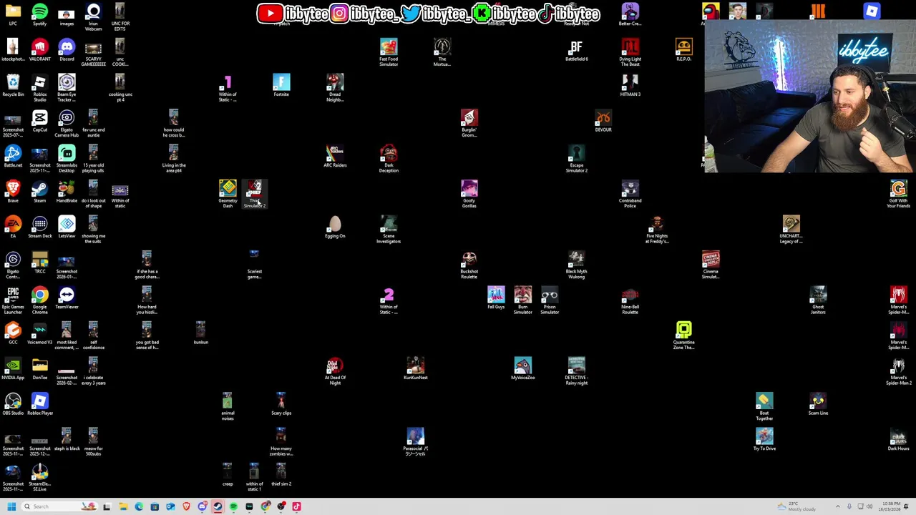
Task: Select the Recycle Bin icon
Action: click(12, 86)
